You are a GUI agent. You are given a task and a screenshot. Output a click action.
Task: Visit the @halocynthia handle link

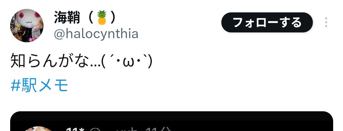[96, 34]
